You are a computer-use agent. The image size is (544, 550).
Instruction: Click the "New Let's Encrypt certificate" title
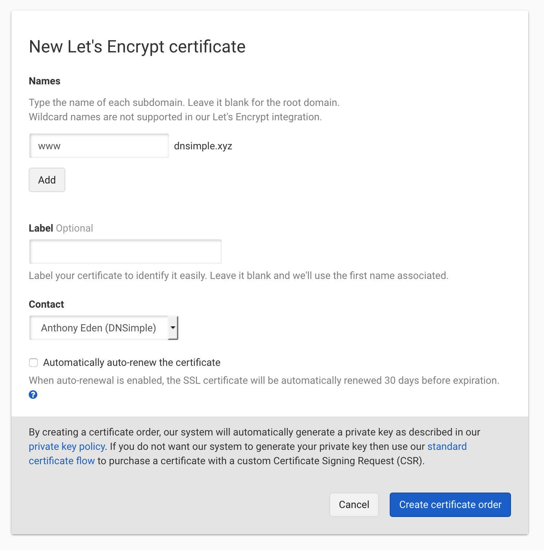[x=137, y=47]
